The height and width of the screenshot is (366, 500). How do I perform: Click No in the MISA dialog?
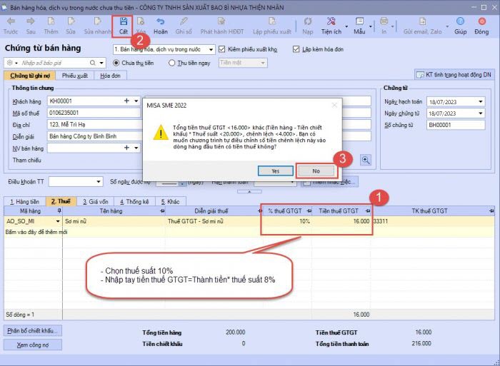(315, 171)
